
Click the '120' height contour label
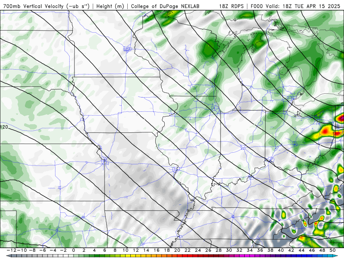[4, 127]
